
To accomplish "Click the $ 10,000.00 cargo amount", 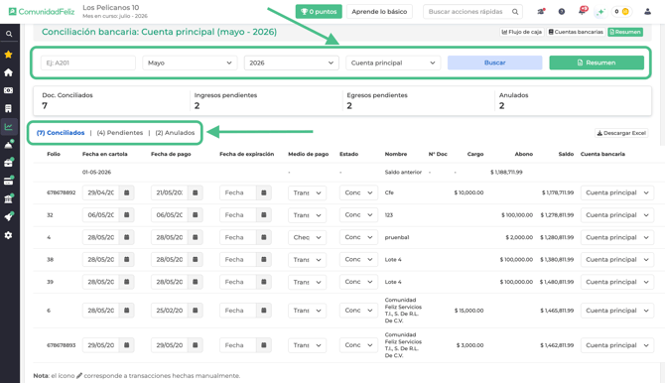I will tap(468, 192).
